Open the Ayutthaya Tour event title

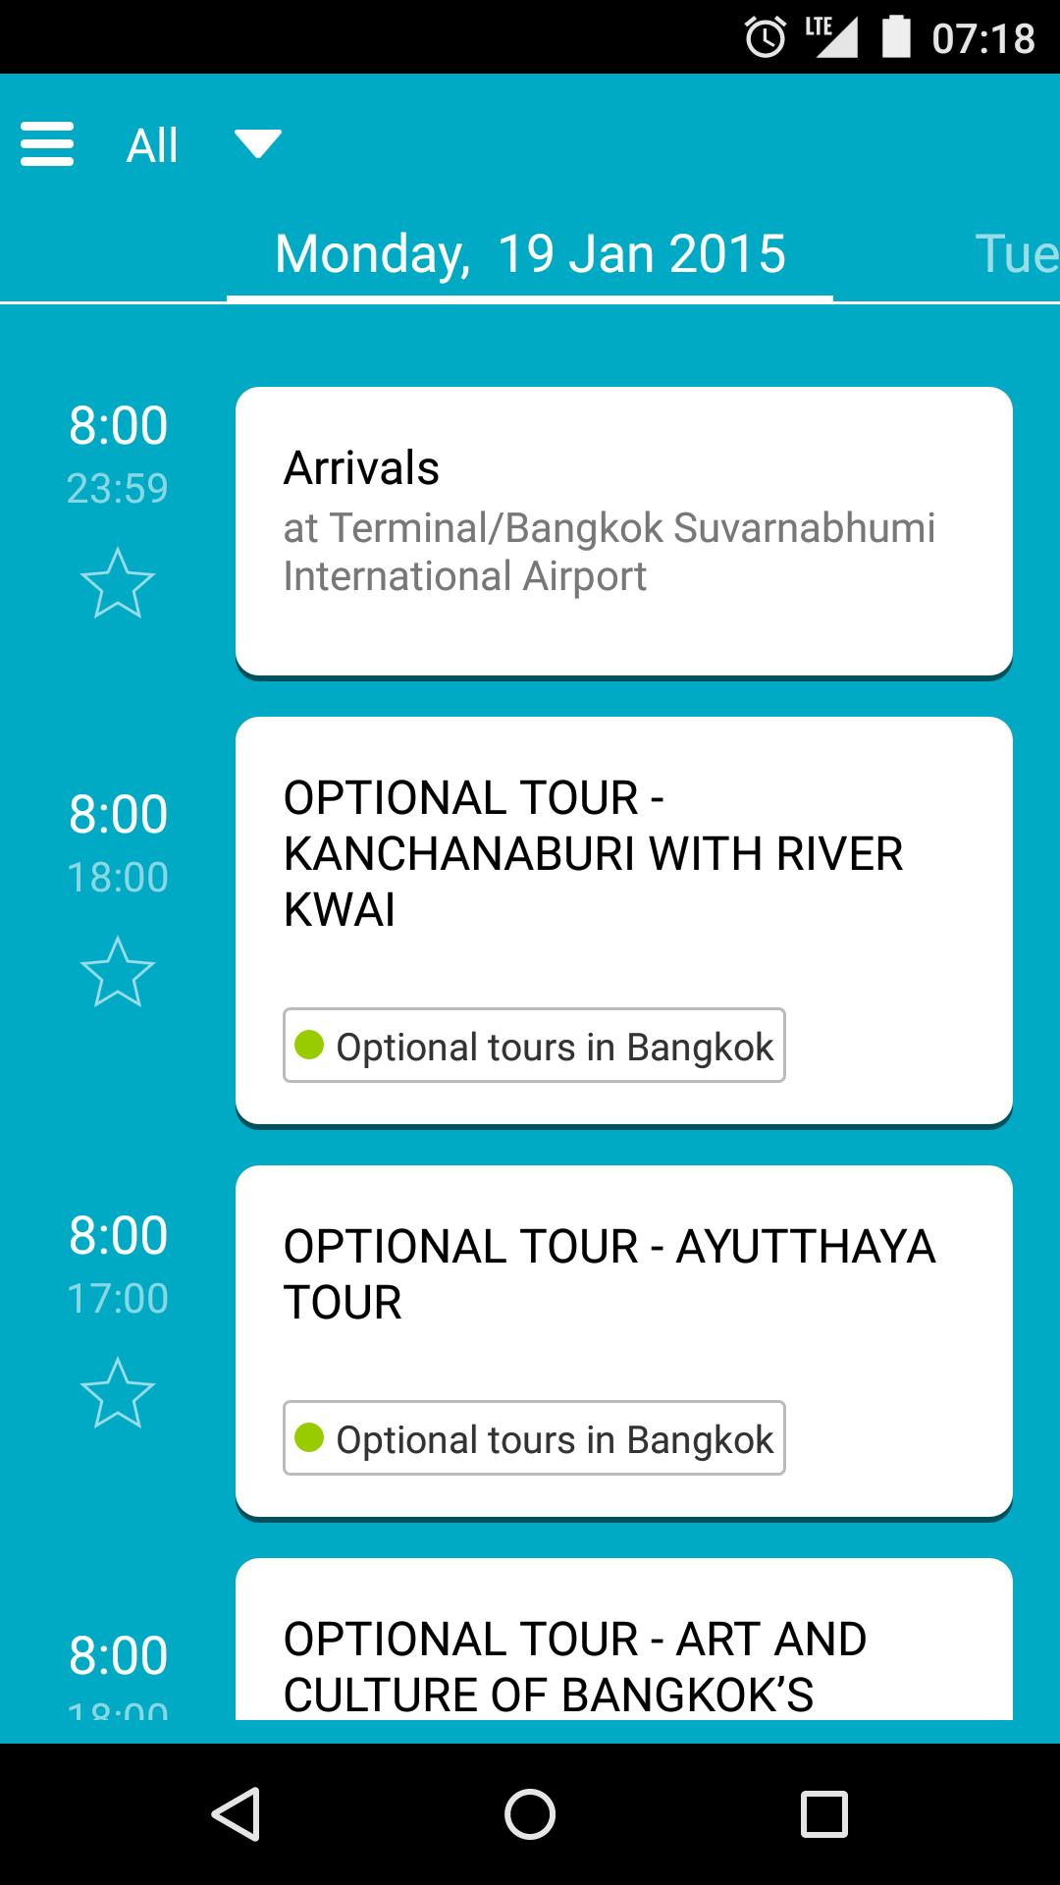[x=609, y=1273]
